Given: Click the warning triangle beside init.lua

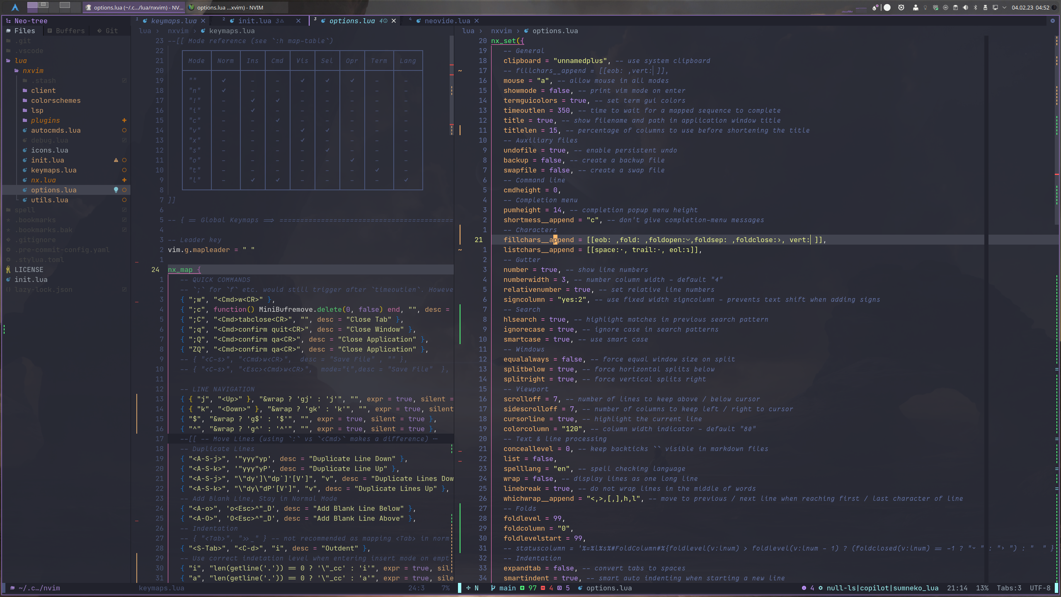Looking at the screenshot, I should pos(116,160).
